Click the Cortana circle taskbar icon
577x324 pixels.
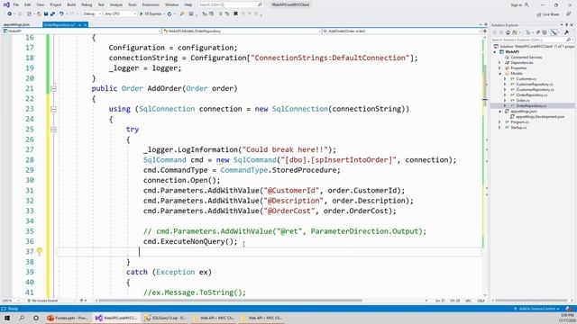pyautogui.click(x=36, y=318)
